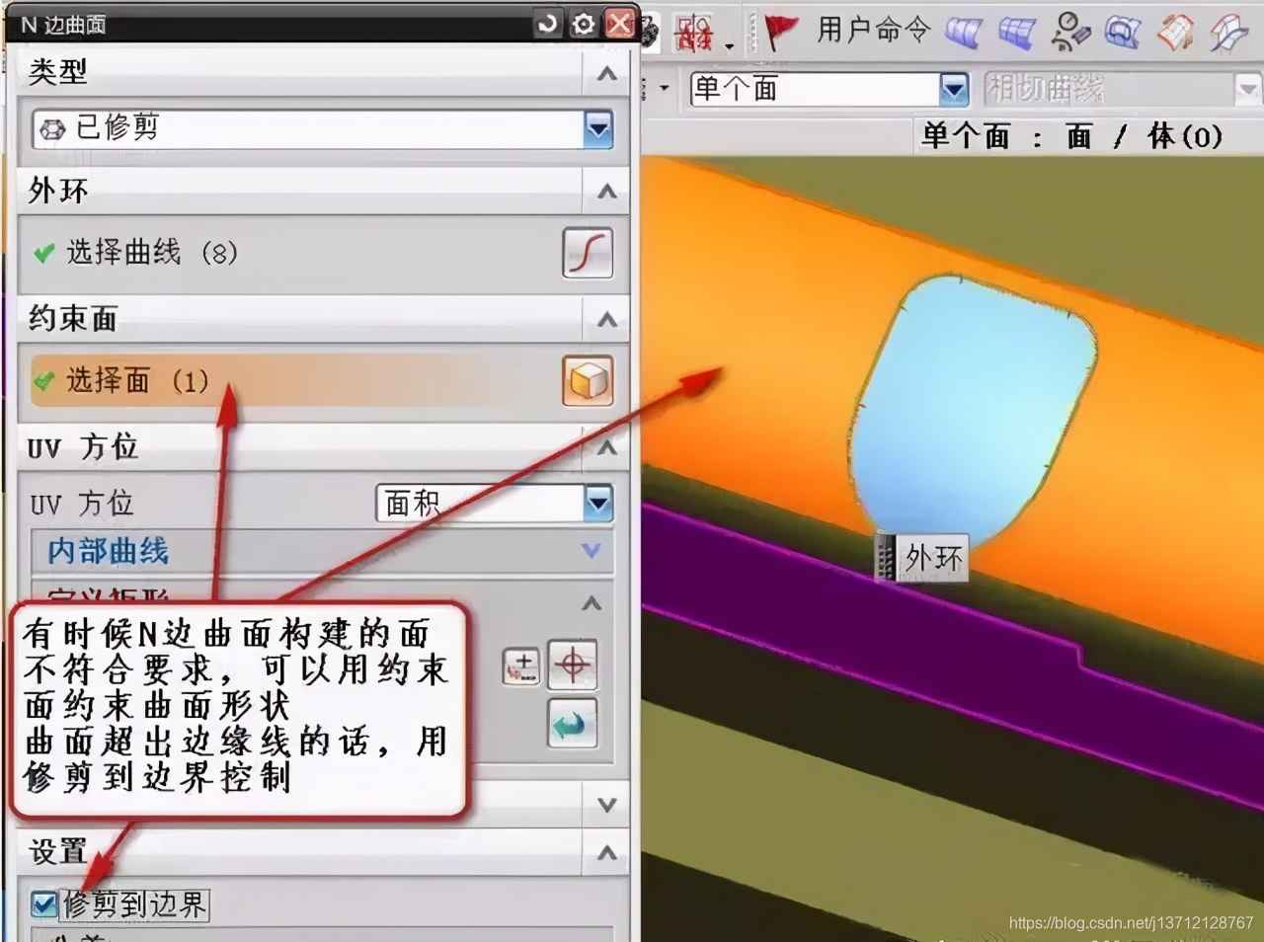
Task: Click the red flag toolbar icon
Action: 780,32
